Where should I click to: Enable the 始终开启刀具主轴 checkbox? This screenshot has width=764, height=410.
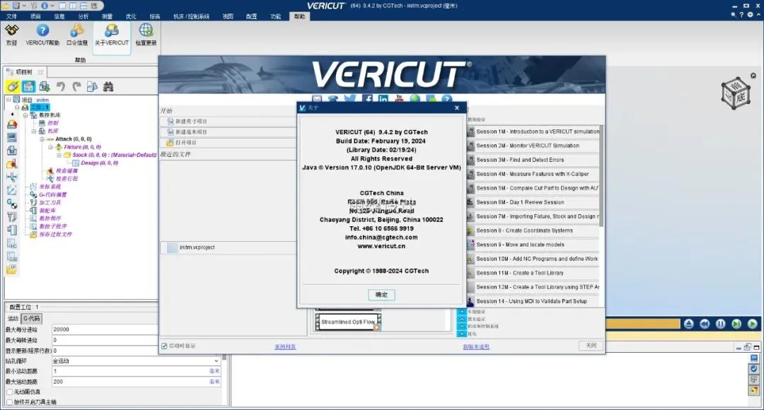click(x=9, y=402)
